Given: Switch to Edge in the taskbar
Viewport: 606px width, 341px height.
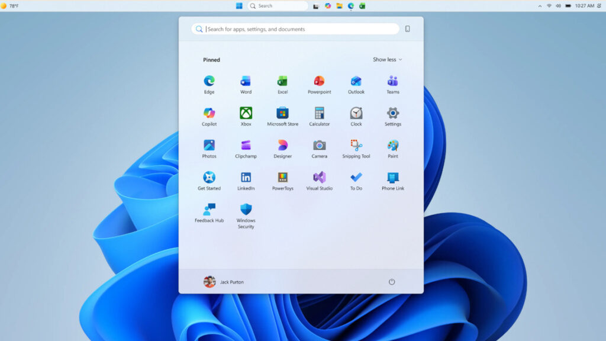Looking at the screenshot, I should click(x=351, y=6).
